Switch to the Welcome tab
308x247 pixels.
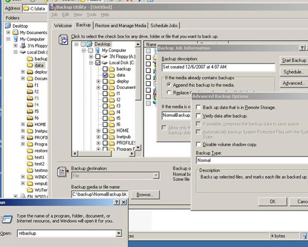coord(63,25)
